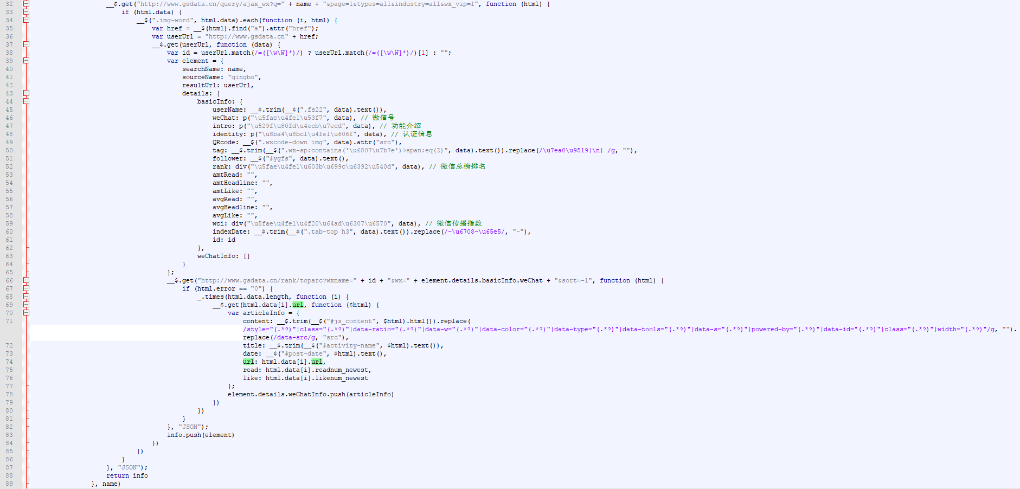Select line number 47 in the margin

point(9,126)
